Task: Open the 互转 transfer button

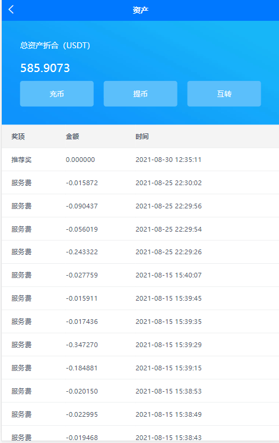Action: pos(224,94)
